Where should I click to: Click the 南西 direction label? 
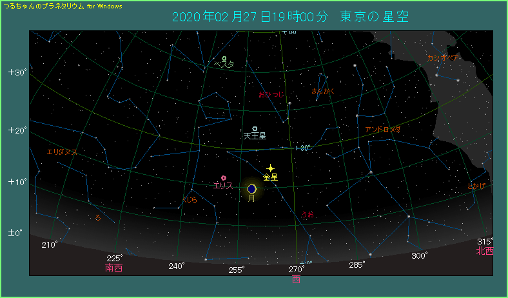113,268
